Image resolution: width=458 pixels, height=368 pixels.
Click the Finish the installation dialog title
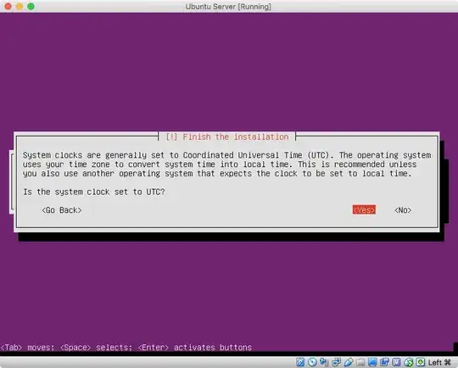click(227, 137)
